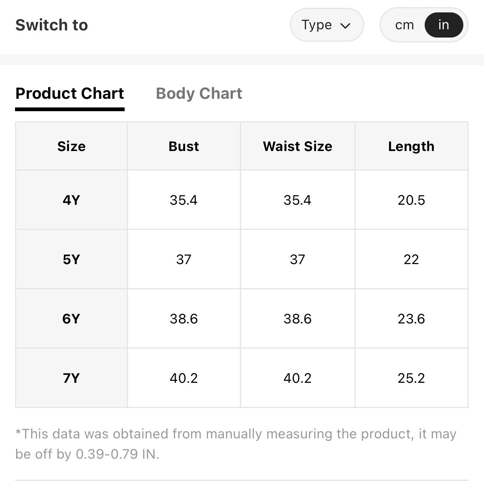Select the in unit option
484x491 pixels.
(x=443, y=25)
